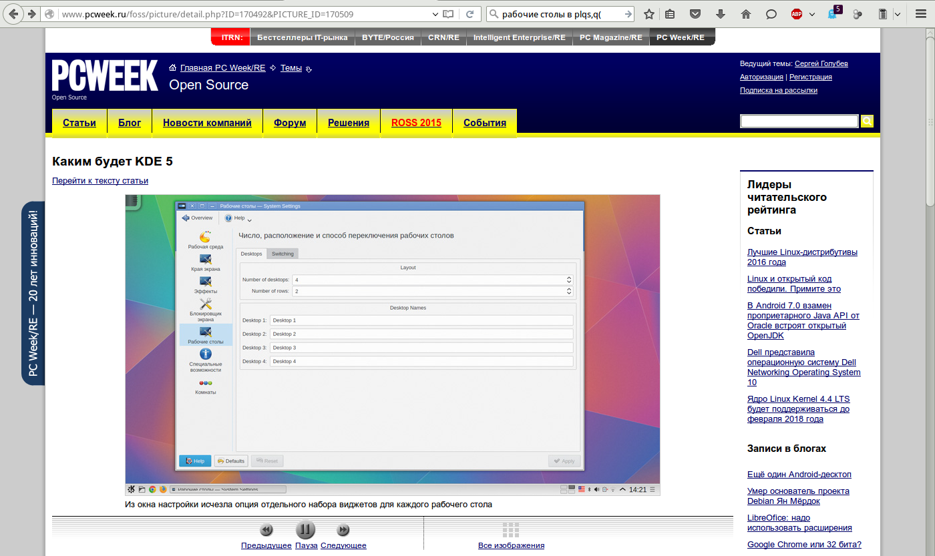Open the Решения section

pos(349,123)
